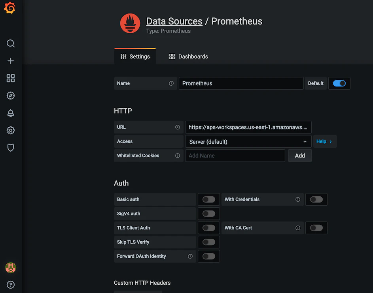This screenshot has width=373, height=293.
Task: Enable the SigV4 auth toggle
Action: click(x=208, y=214)
